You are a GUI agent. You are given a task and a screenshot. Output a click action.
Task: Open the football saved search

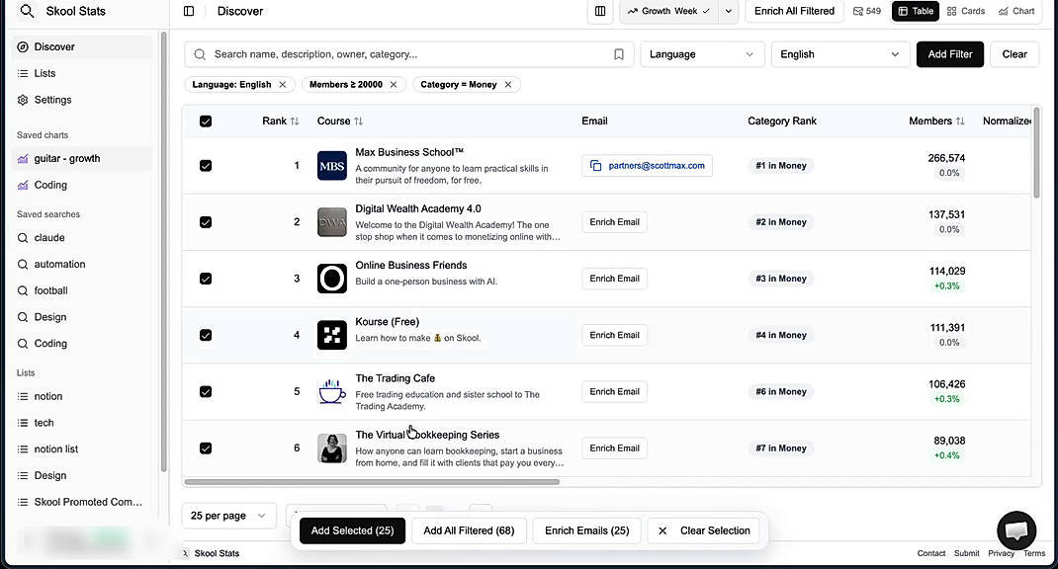pyautogui.click(x=82, y=290)
